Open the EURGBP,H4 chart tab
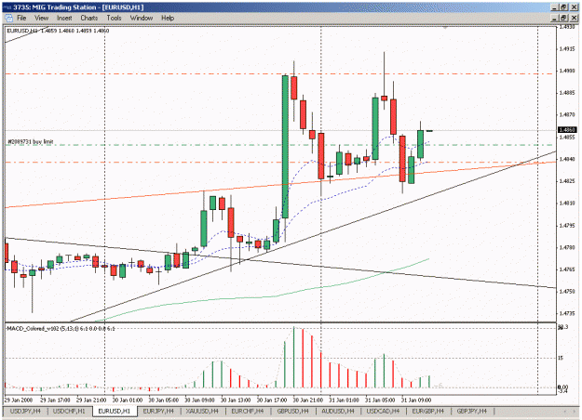This screenshot has width=582, height=420. (428, 411)
